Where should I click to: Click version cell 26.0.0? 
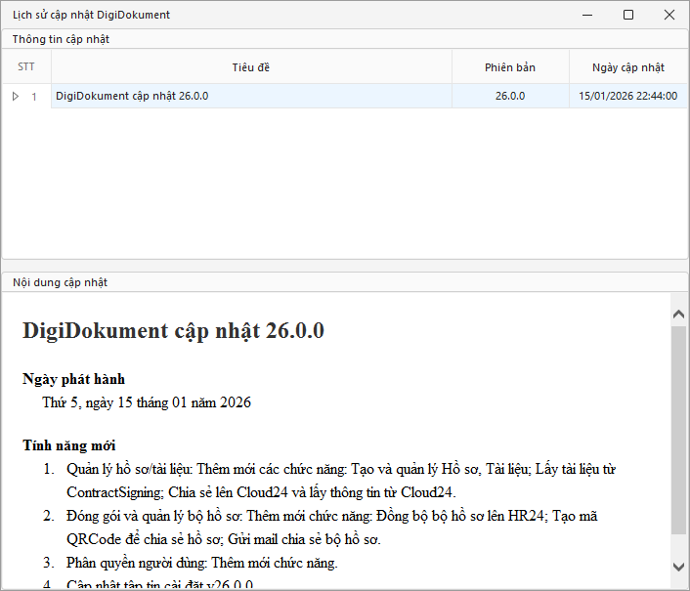pos(510,96)
